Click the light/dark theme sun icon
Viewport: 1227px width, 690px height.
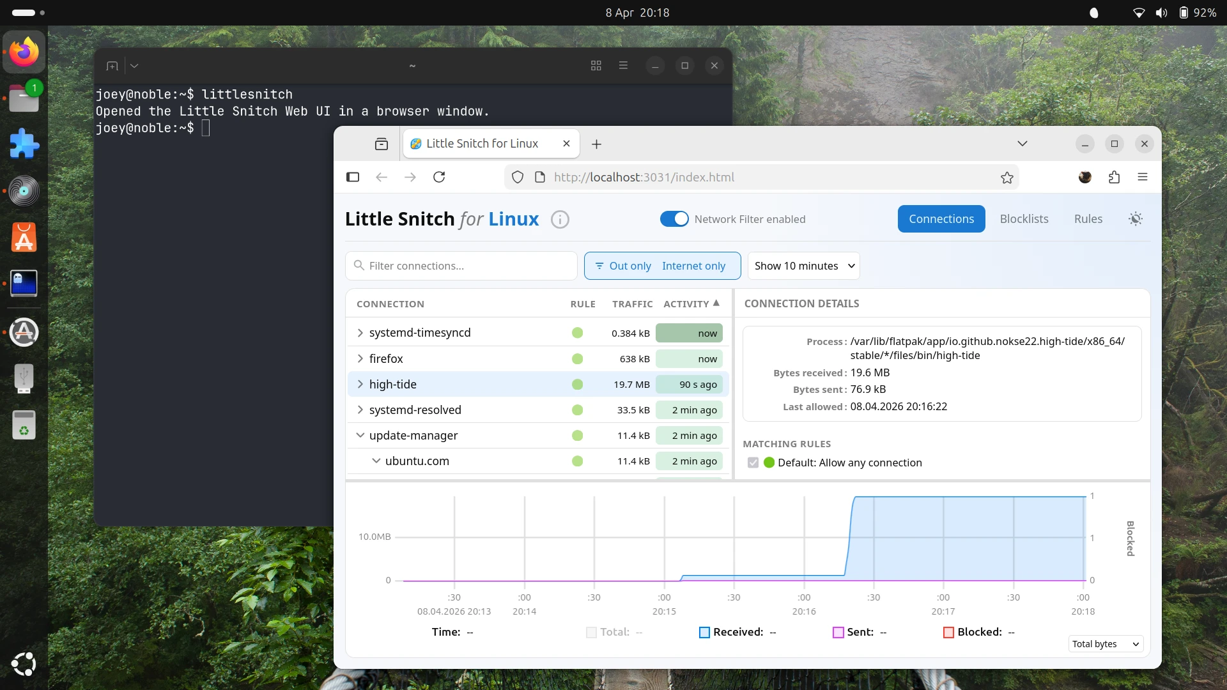(1136, 219)
